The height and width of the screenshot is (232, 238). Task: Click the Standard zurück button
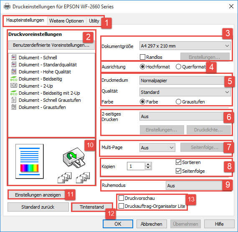pyautogui.click(x=38, y=207)
